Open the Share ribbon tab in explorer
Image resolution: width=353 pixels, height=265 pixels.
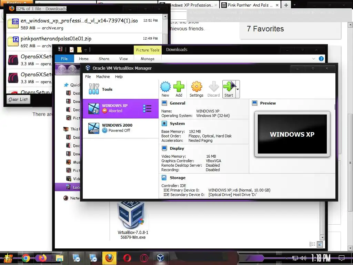(104, 59)
